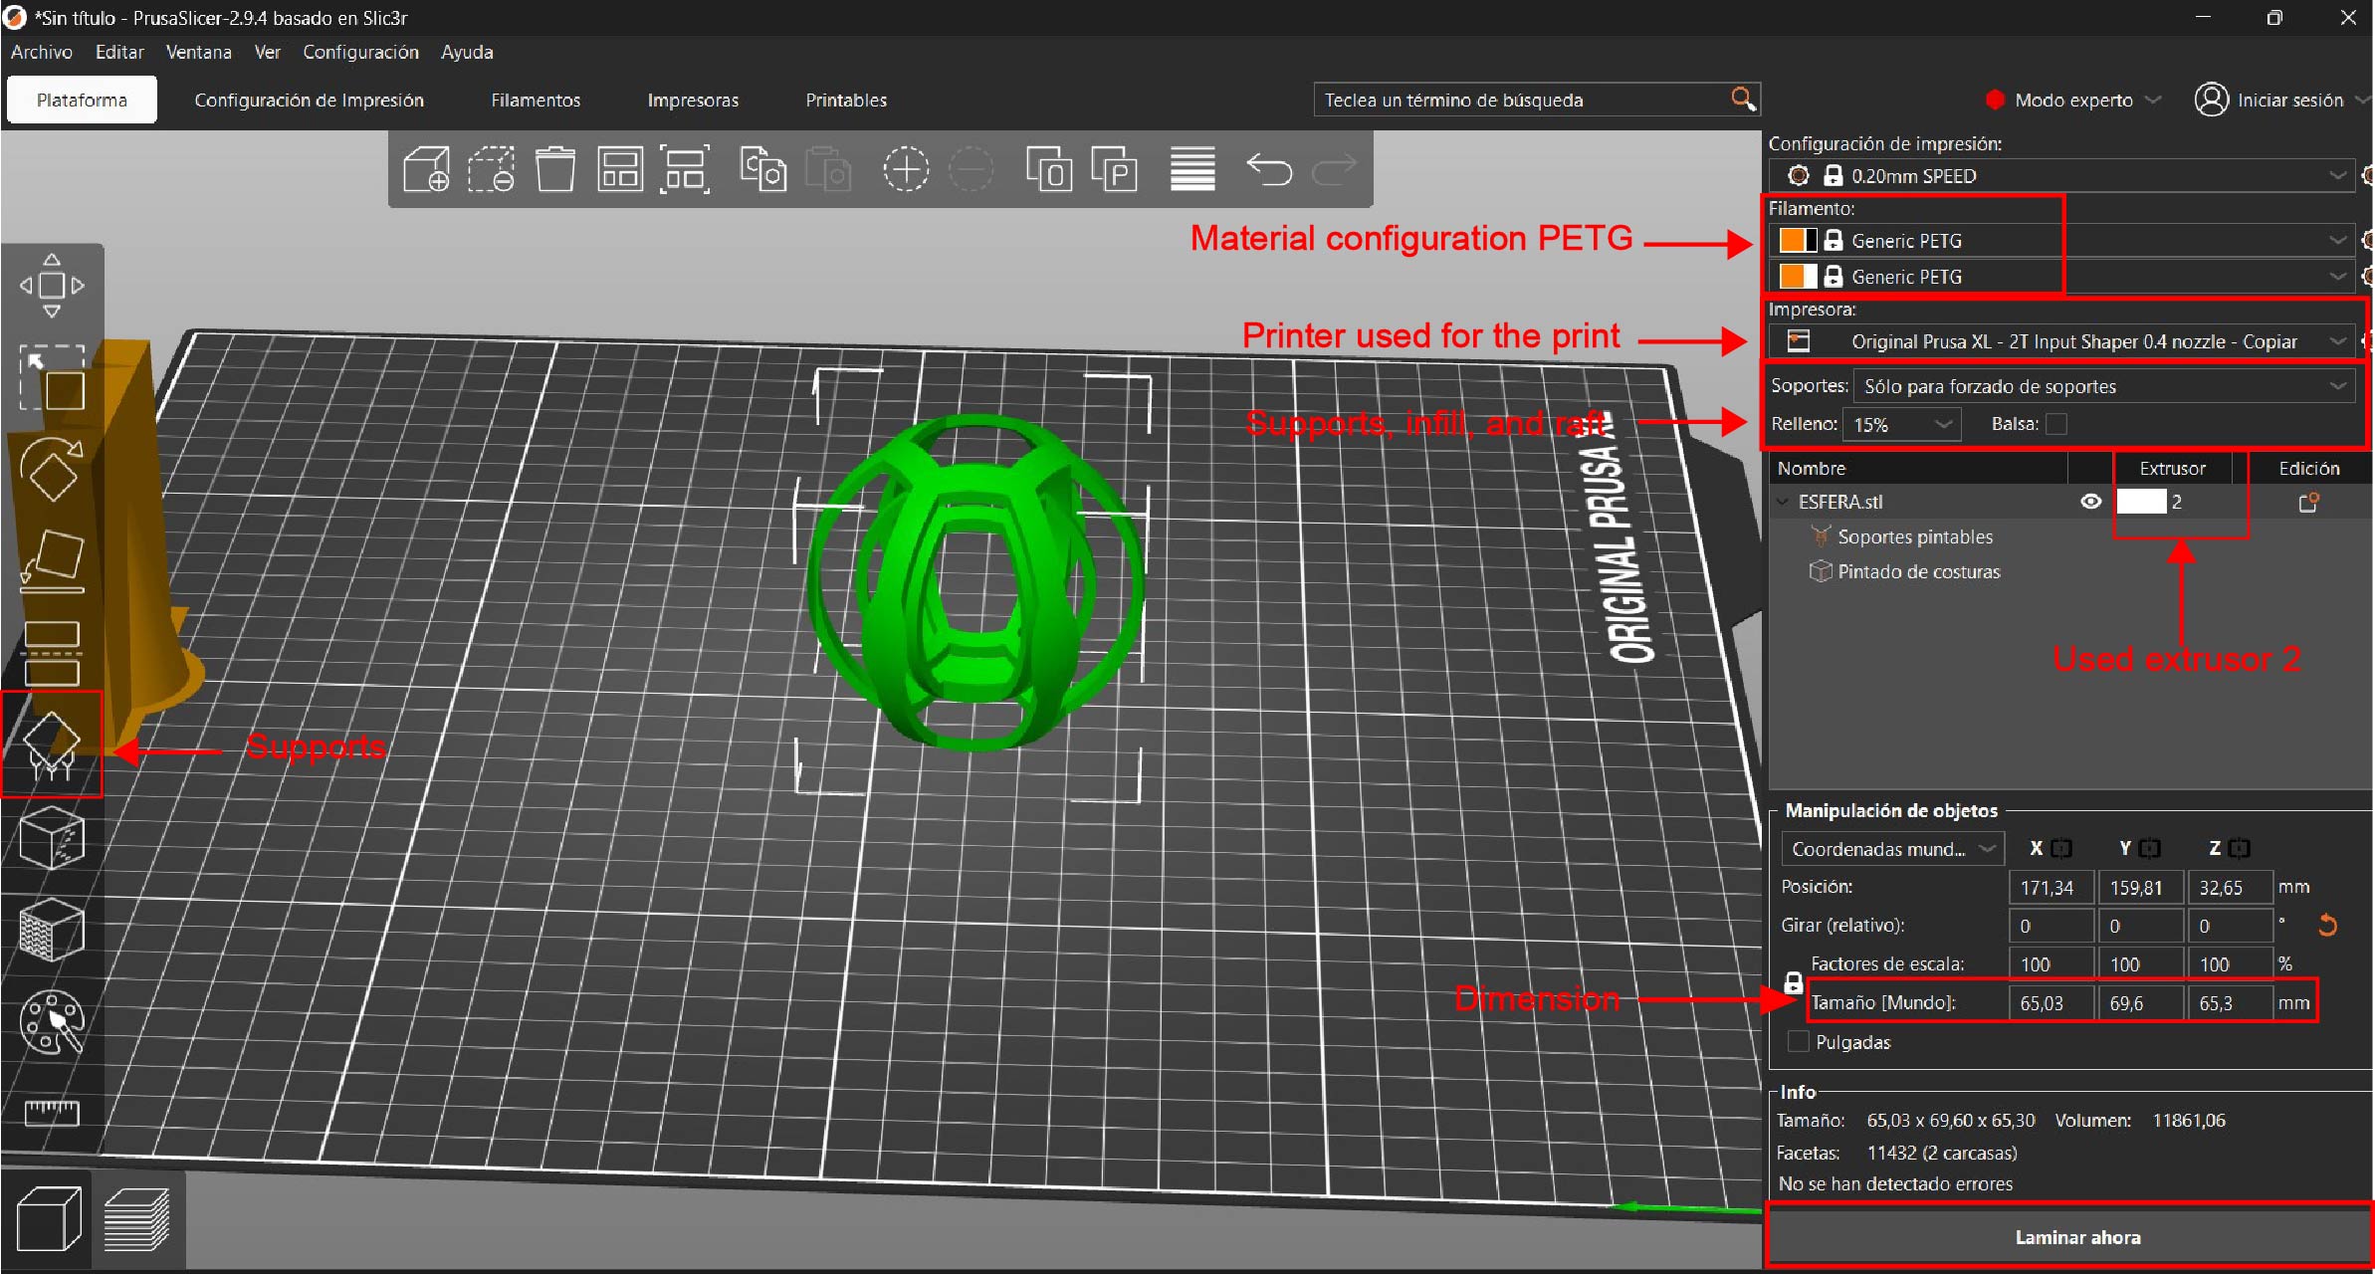Select the Cut tool in left sidebar
This screenshot has height=1274, width=2375.
click(52, 653)
